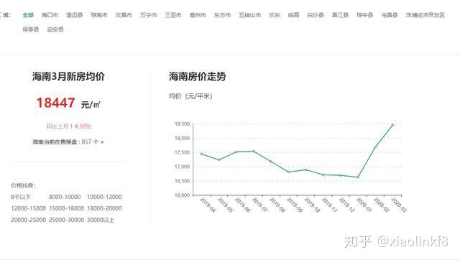
Task: Choose the 15000-18000 price filter
Action: [x=66, y=208]
